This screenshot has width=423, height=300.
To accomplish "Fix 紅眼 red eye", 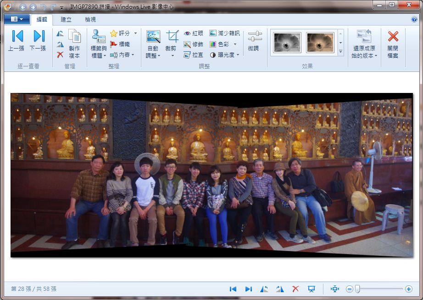I will (x=193, y=33).
